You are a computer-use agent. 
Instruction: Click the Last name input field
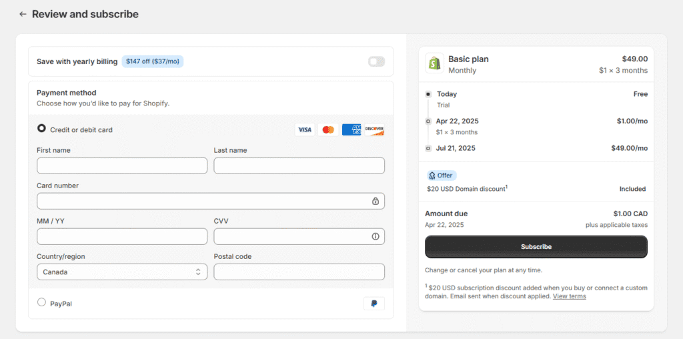[x=299, y=165]
